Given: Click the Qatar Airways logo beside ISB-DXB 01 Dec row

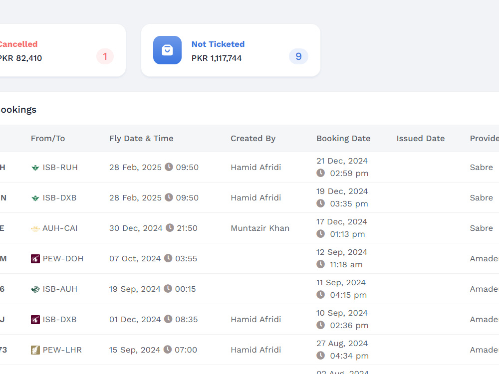Looking at the screenshot, I should tap(35, 319).
